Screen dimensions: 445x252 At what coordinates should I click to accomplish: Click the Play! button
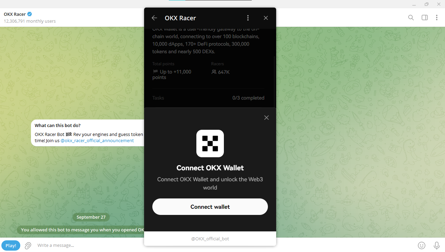click(x=11, y=245)
